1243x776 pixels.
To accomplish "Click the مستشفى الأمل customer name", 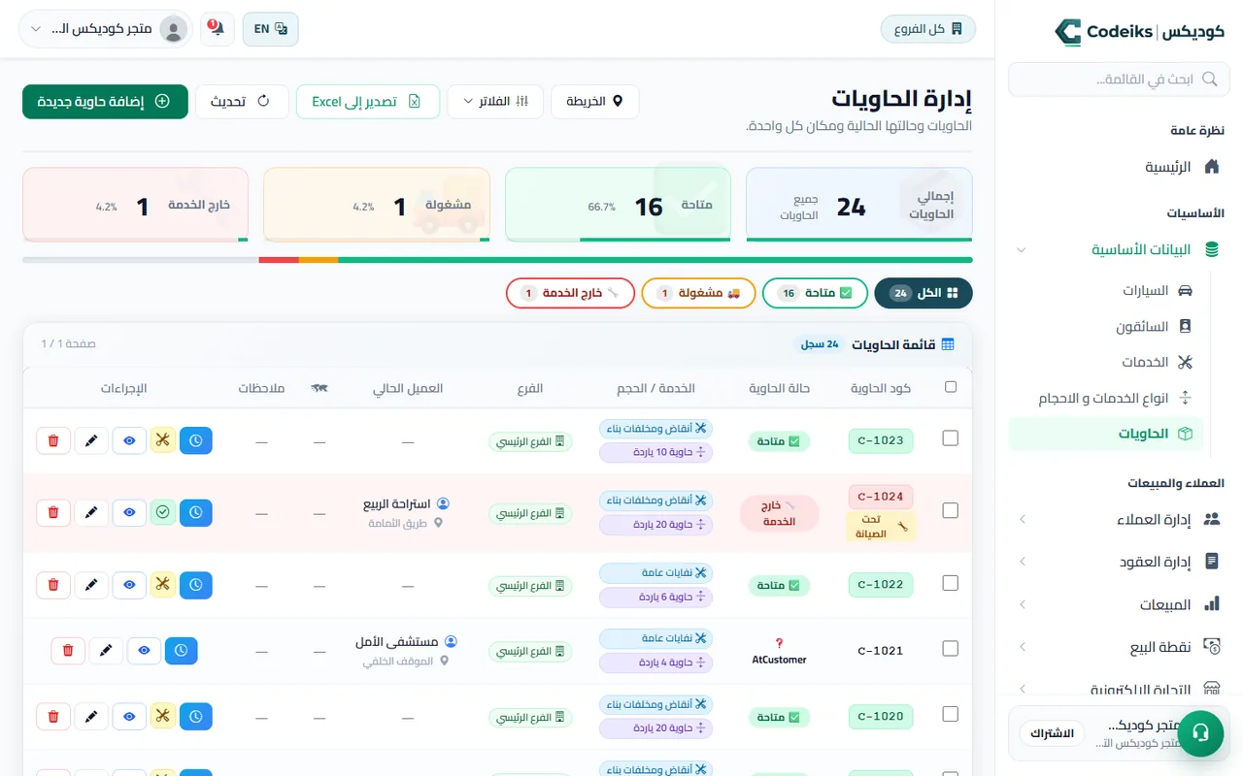I will pyautogui.click(x=396, y=641).
